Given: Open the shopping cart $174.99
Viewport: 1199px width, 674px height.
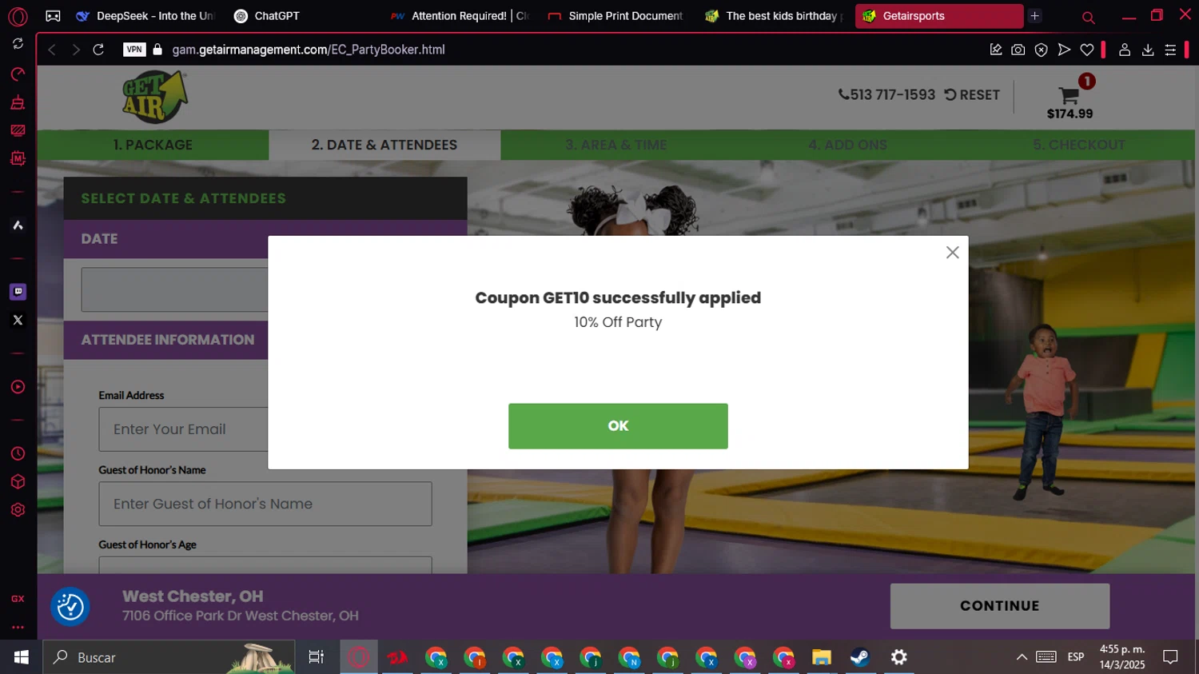Looking at the screenshot, I should (x=1070, y=98).
